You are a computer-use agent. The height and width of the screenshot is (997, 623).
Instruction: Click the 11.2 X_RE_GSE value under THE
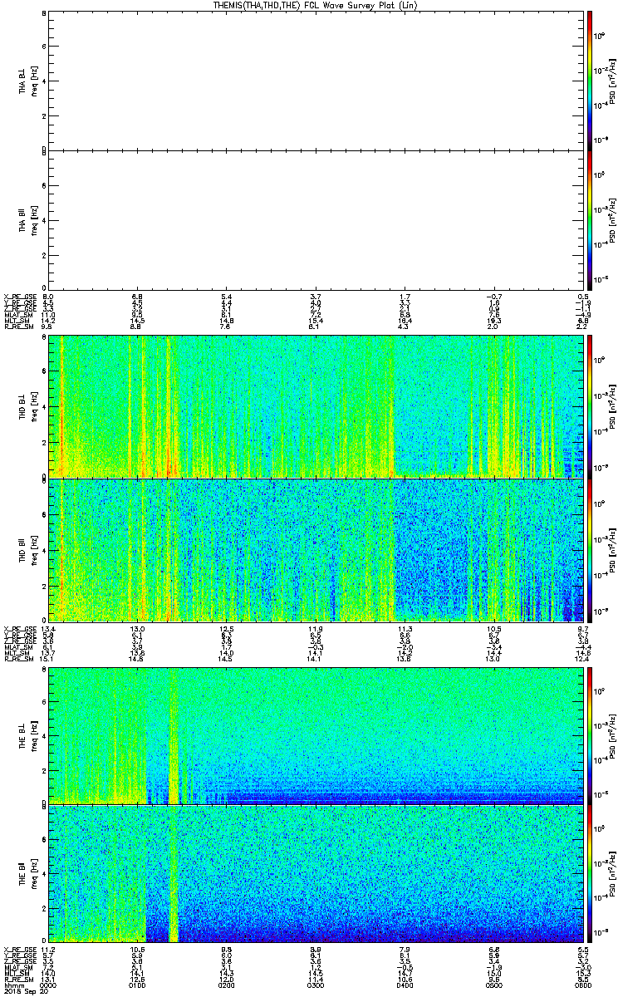click(x=49, y=949)
